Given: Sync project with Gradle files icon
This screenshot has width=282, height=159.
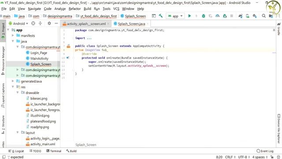Looking at the screenshot, I should coord(241,16).
